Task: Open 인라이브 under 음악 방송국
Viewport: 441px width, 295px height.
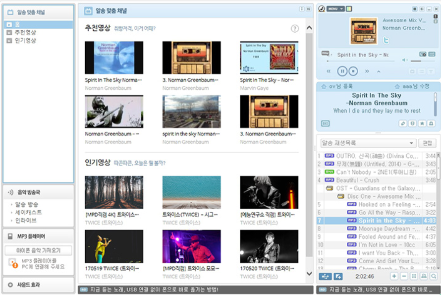Action: [26, 220]
